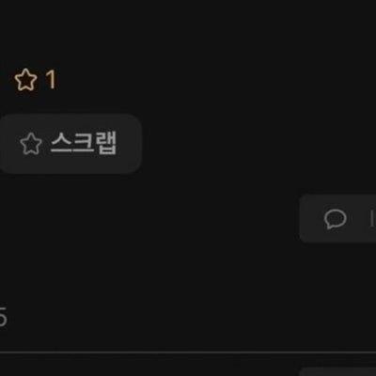Screen dimensions: 376x376
Task: Click the horizontal divider line near bottom
Action: tap(188, 352)
